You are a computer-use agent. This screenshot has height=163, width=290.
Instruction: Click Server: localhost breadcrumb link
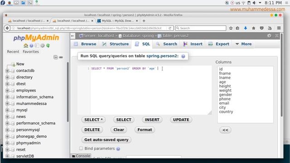pos(99,36)
